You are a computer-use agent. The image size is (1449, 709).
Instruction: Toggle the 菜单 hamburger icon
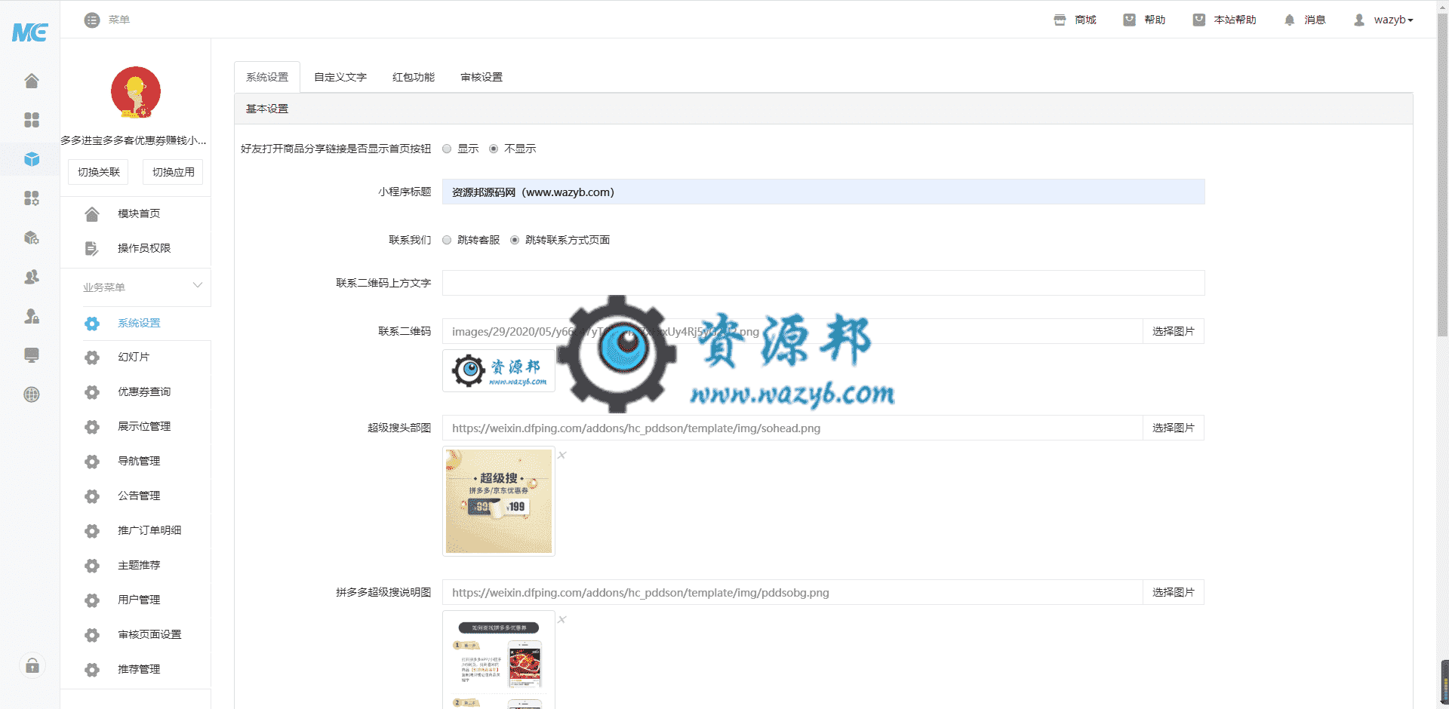click(x=92, y=20)
